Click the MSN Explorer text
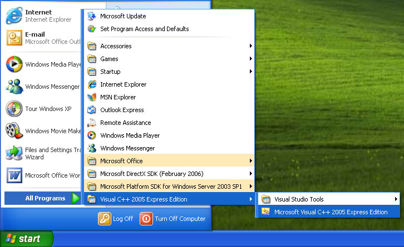This screenshot has height=247, width=404. tap(118, 97)
